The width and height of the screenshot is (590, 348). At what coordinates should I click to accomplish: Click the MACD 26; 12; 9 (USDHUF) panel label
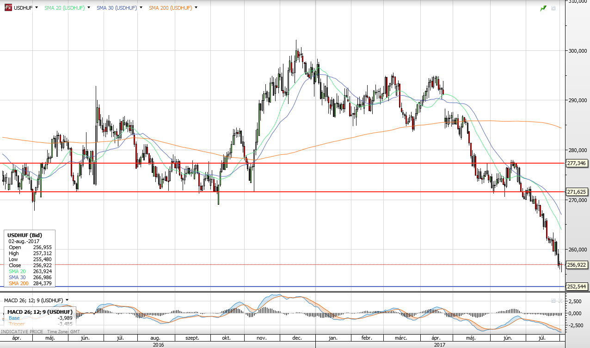coord(33,300)
